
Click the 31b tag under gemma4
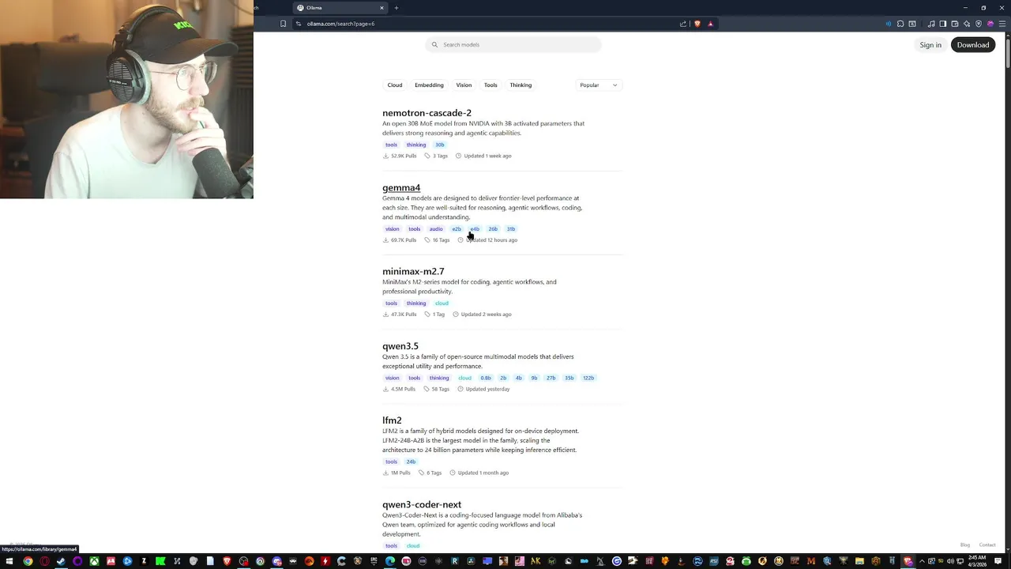(511, 229)
